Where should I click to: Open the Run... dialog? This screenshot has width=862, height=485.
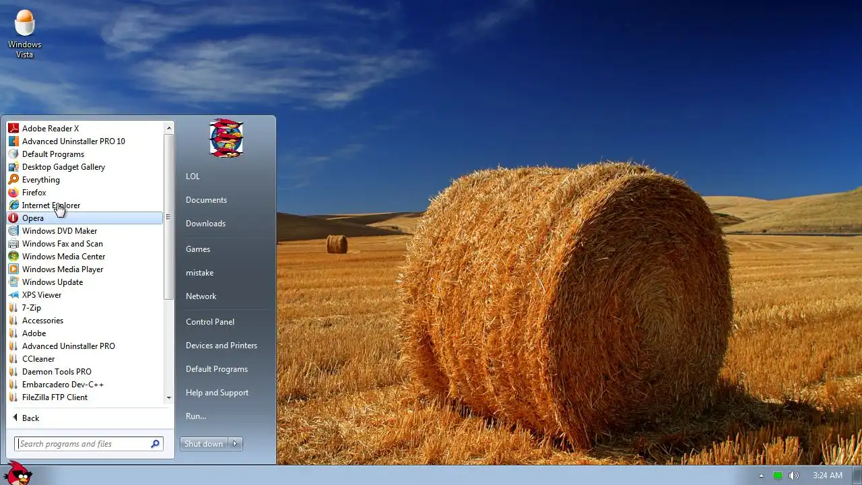196,416
